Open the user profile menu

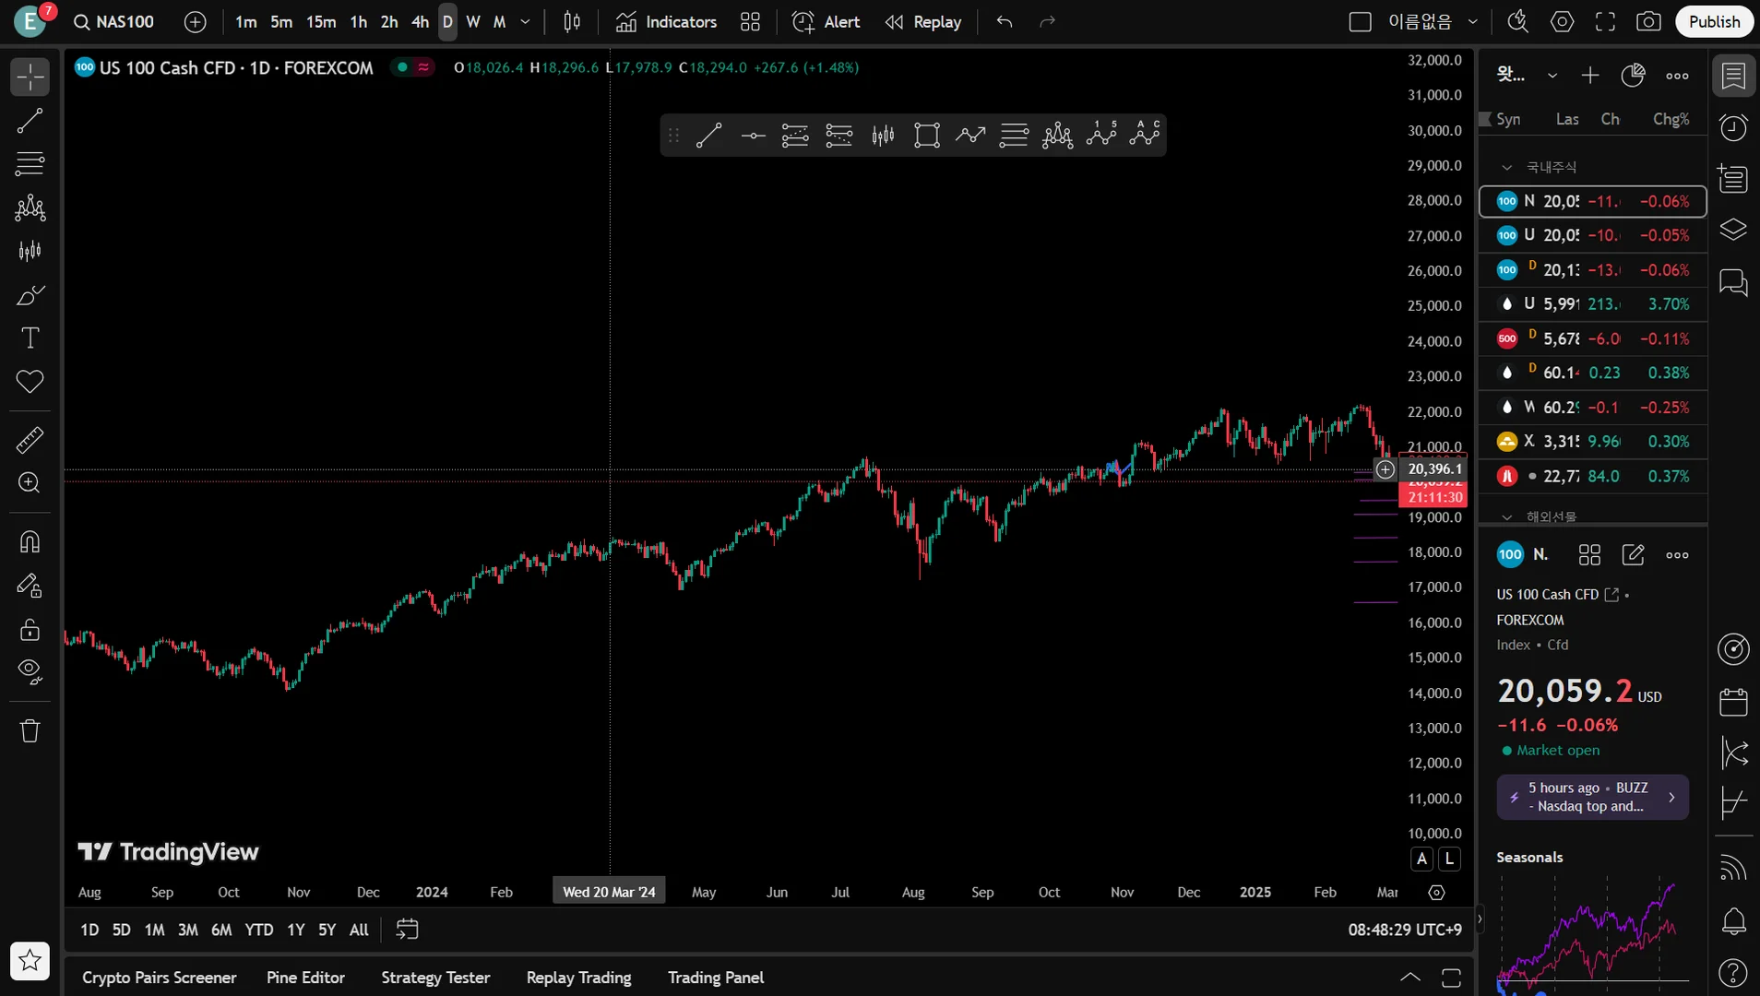[x=30, y=22]
